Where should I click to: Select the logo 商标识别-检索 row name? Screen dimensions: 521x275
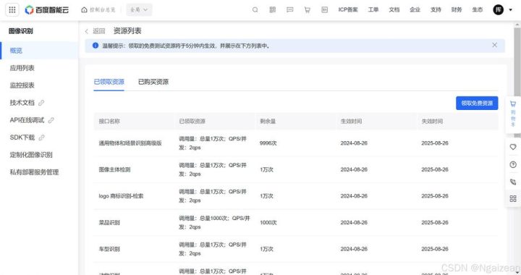coord(121,196)
